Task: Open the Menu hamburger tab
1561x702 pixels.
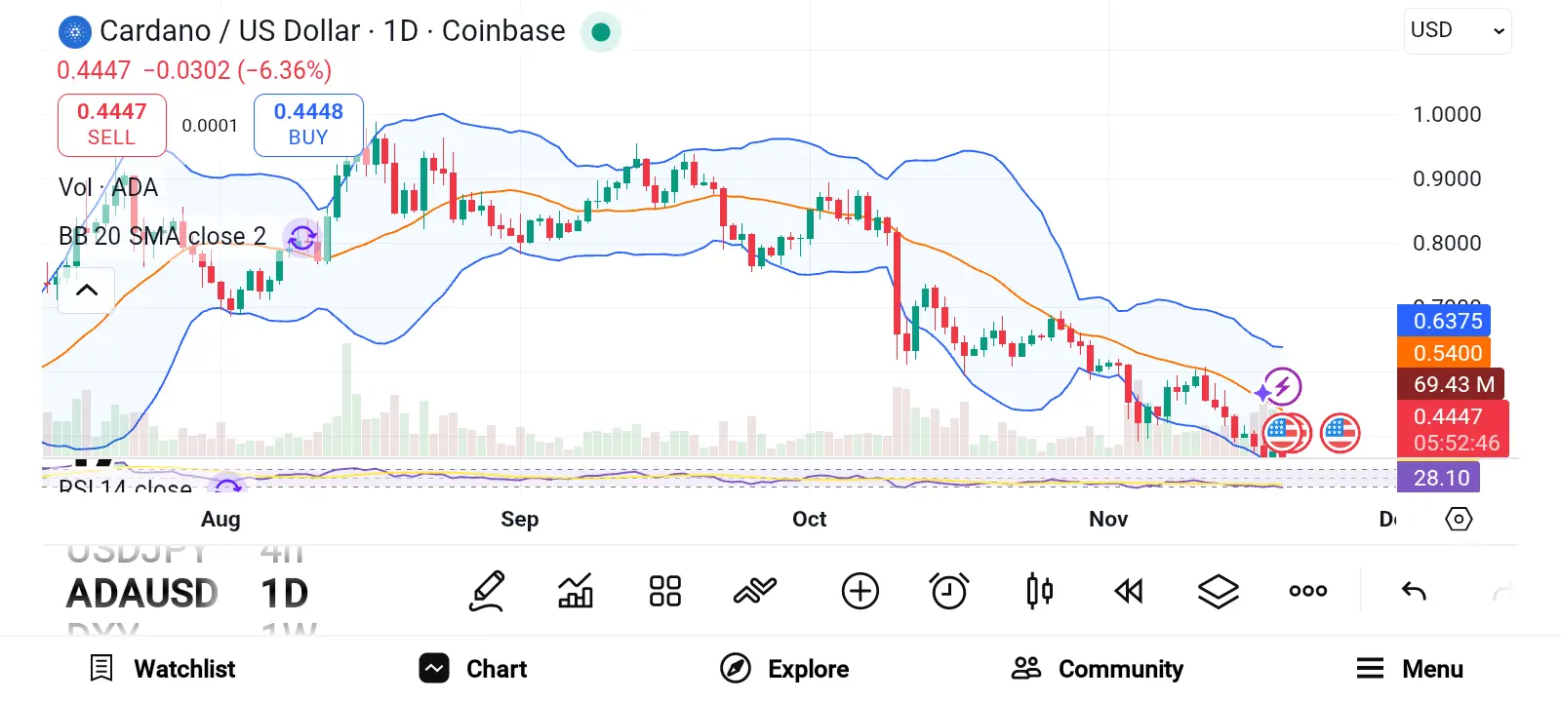Action: pyautogui.click(x=1410, y=669)
